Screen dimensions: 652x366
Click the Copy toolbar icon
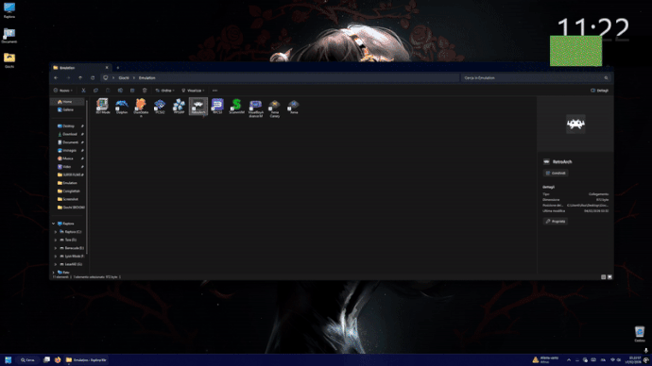tap(95, 90)
